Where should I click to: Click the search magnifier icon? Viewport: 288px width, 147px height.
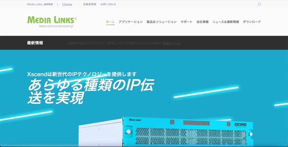pos(259,5)
